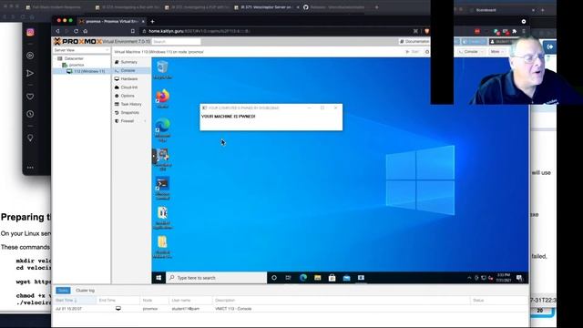Reload the Proxmox page
This screenshot has height=328, width=583.
point(76,31)
